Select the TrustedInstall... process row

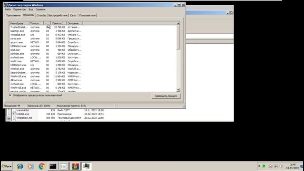[x=93, y=27]
